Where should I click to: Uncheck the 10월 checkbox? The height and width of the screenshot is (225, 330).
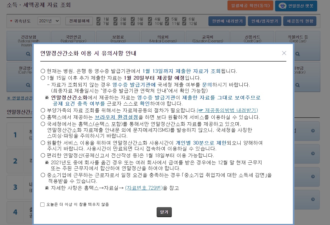tap(150, 23)
